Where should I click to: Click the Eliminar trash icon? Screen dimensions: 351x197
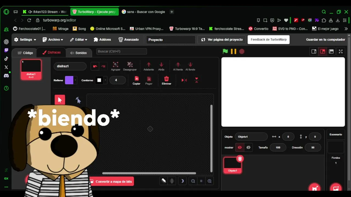click(166, 79)
